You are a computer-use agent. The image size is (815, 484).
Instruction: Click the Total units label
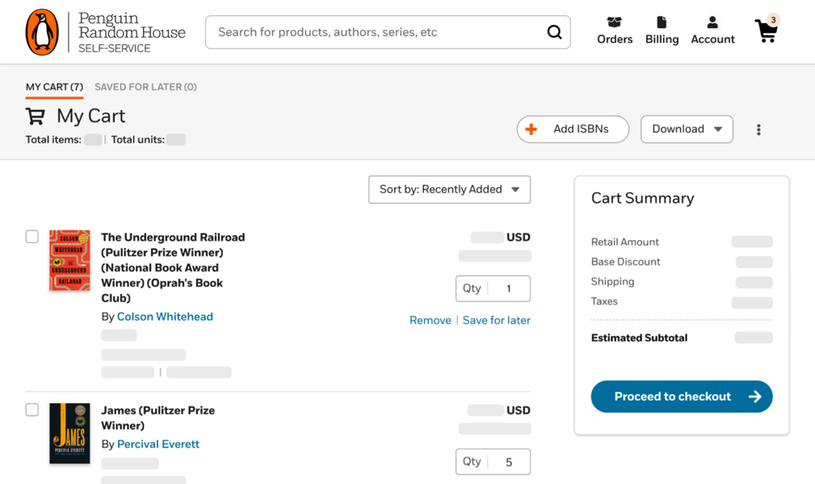tap(138, 139)
